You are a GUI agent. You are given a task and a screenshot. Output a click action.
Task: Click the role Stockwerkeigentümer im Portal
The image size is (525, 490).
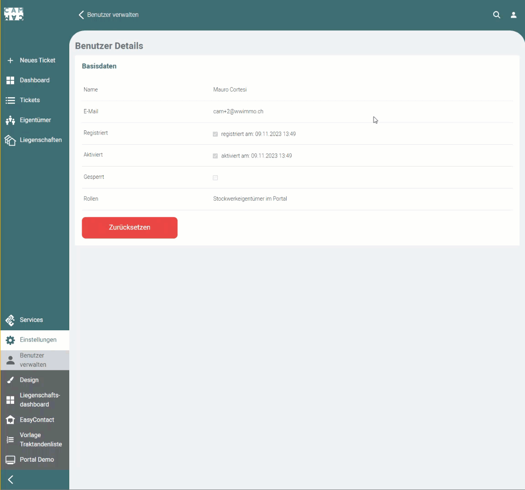coord(250,199)
